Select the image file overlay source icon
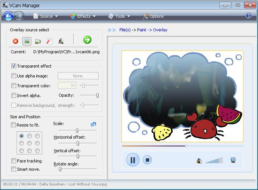Screen dimensions: 258x190 tap(26, 41)
